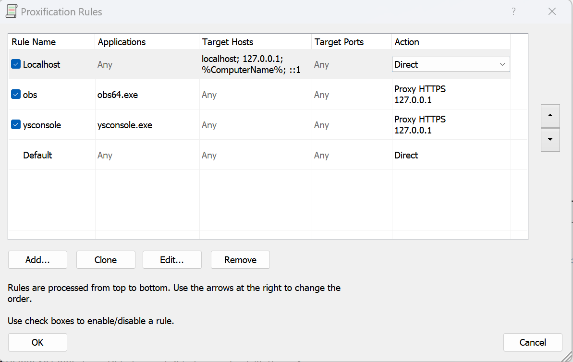Remove the selected rule
The image size is (573, 362).
(240, 260)
